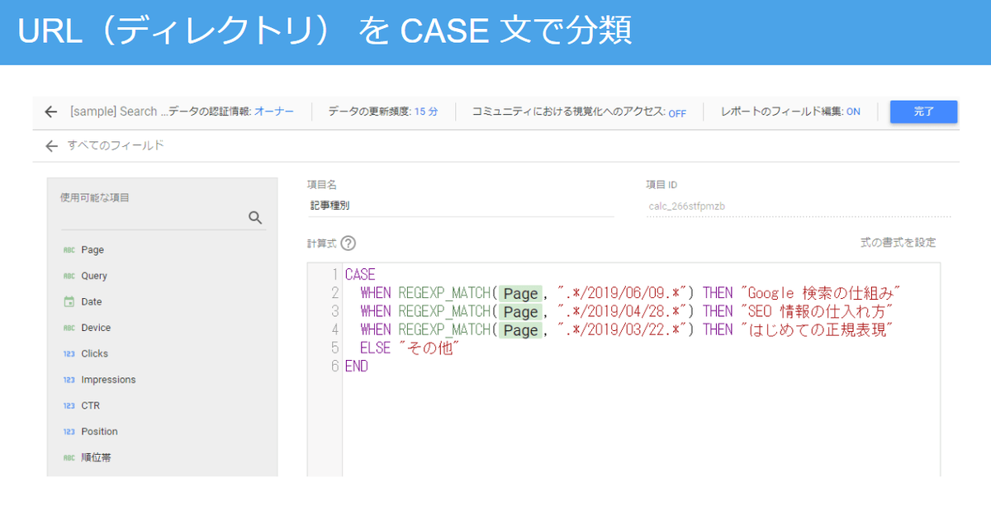Viewport: 991px width, 511px height.
Task: Click the "Google 検索の仕組み" string
Action: click(x=820, y=293)
